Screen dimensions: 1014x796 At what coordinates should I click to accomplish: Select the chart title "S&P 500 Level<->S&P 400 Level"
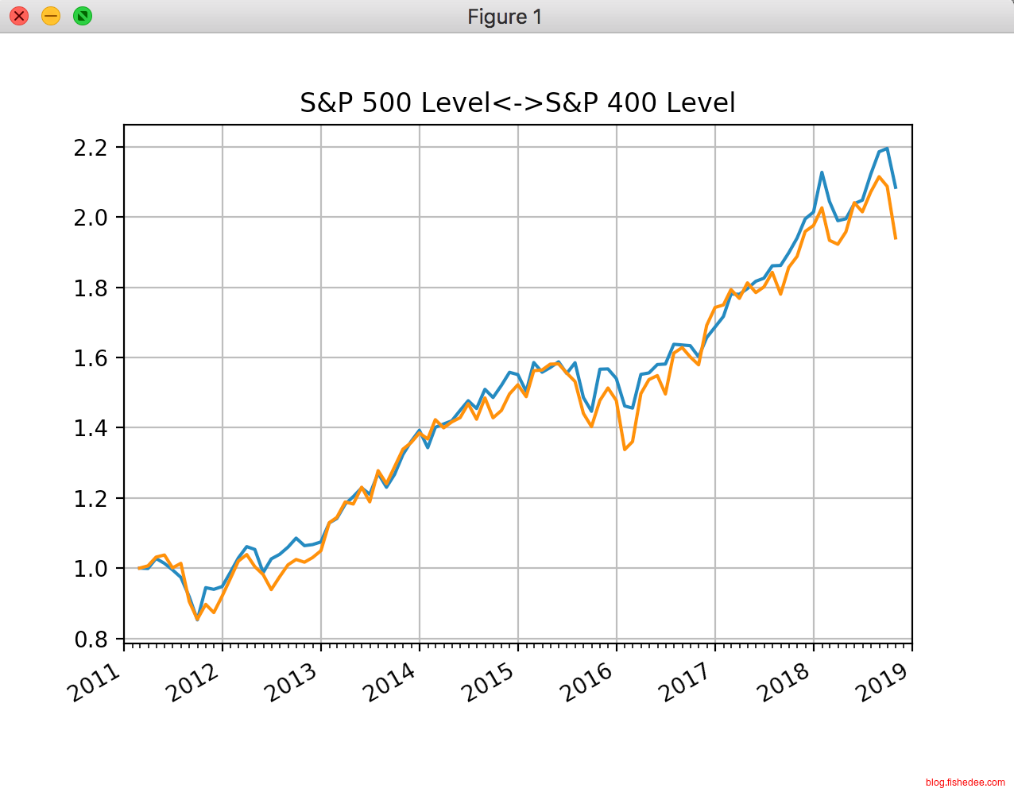(x=517, y=102)
